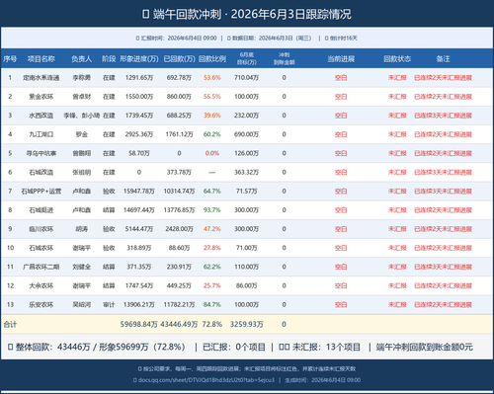
Task: Click the 363.32万 June target cell
Action: tap(246, 172)
